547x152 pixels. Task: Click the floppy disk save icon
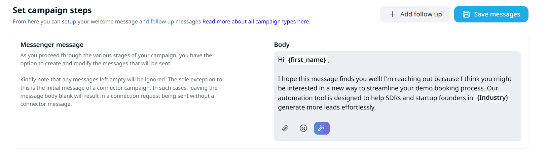[x=466, y=14]
